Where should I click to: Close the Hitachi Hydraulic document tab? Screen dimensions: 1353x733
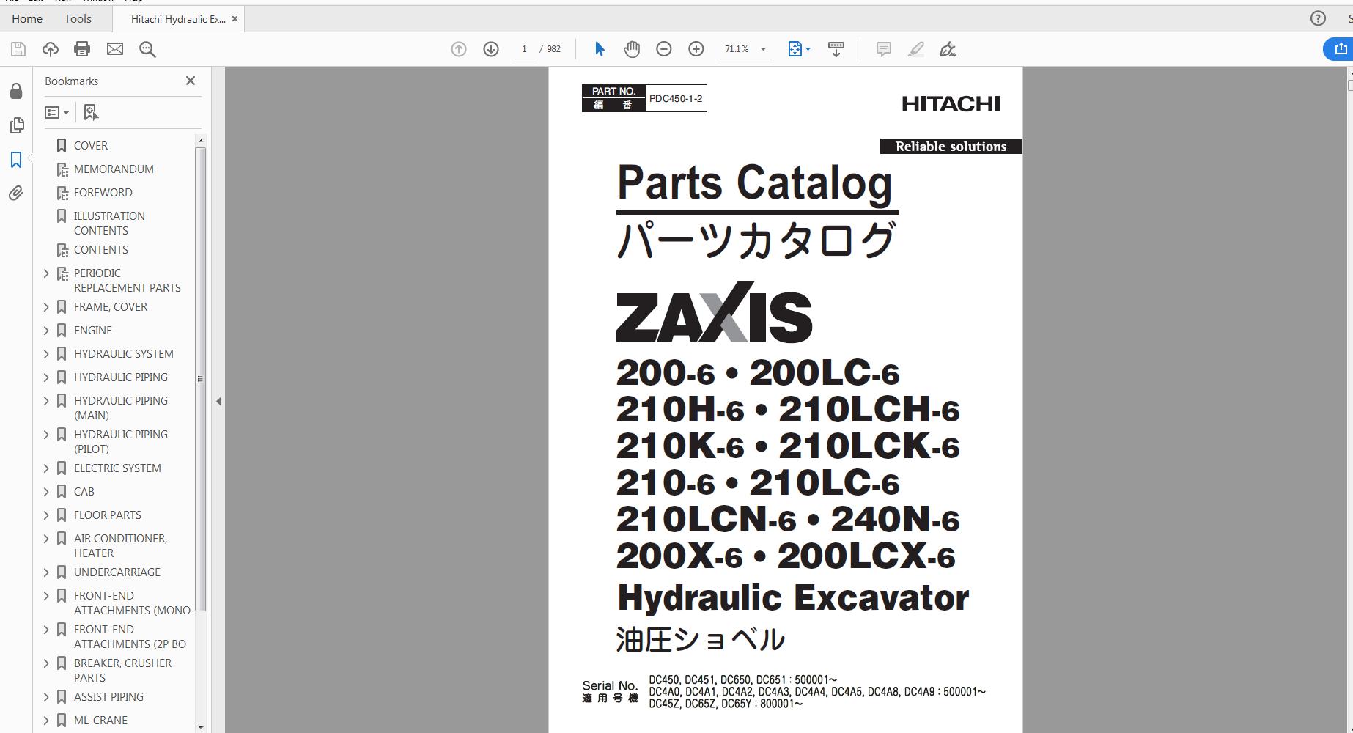[x=235, y=19]
